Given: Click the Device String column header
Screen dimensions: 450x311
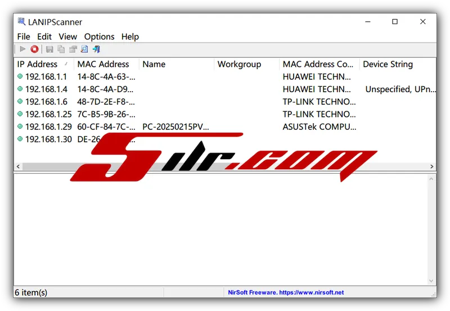Looking at the screenshot, I should pos(398,64).
